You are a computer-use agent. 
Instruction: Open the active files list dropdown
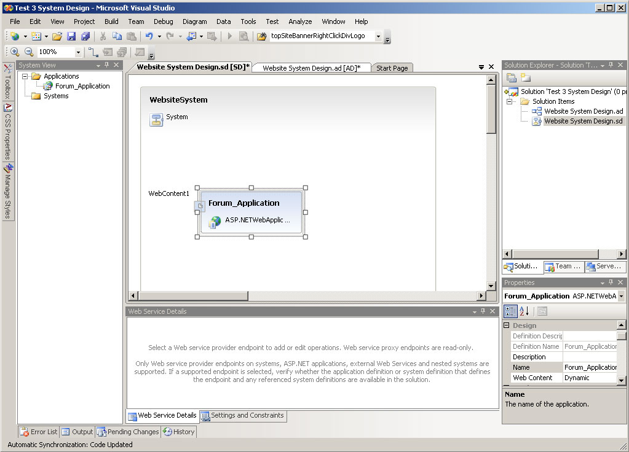[x=481, y=67]
